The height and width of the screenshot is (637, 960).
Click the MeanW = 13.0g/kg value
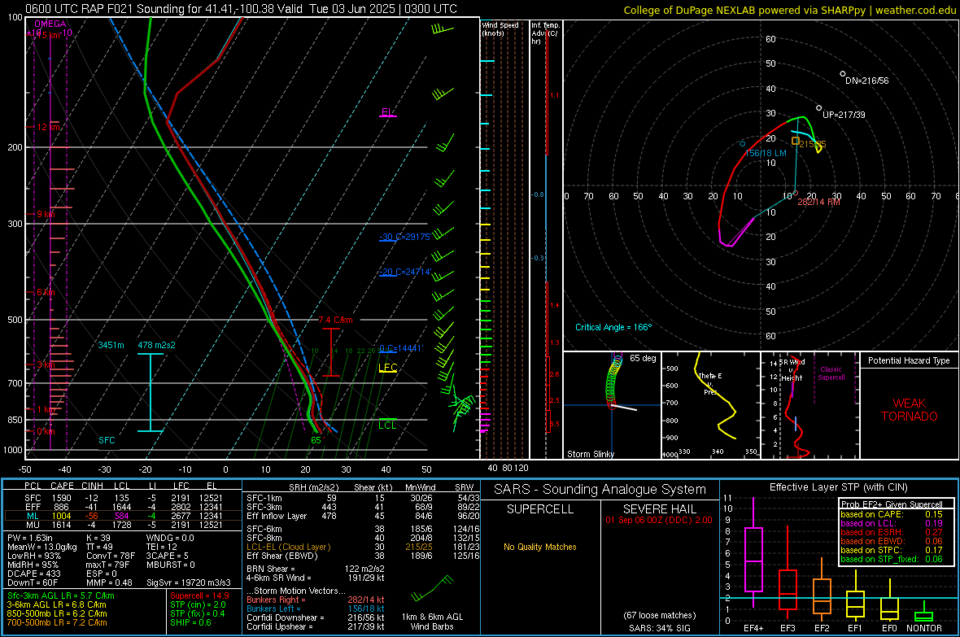point(41,547)
